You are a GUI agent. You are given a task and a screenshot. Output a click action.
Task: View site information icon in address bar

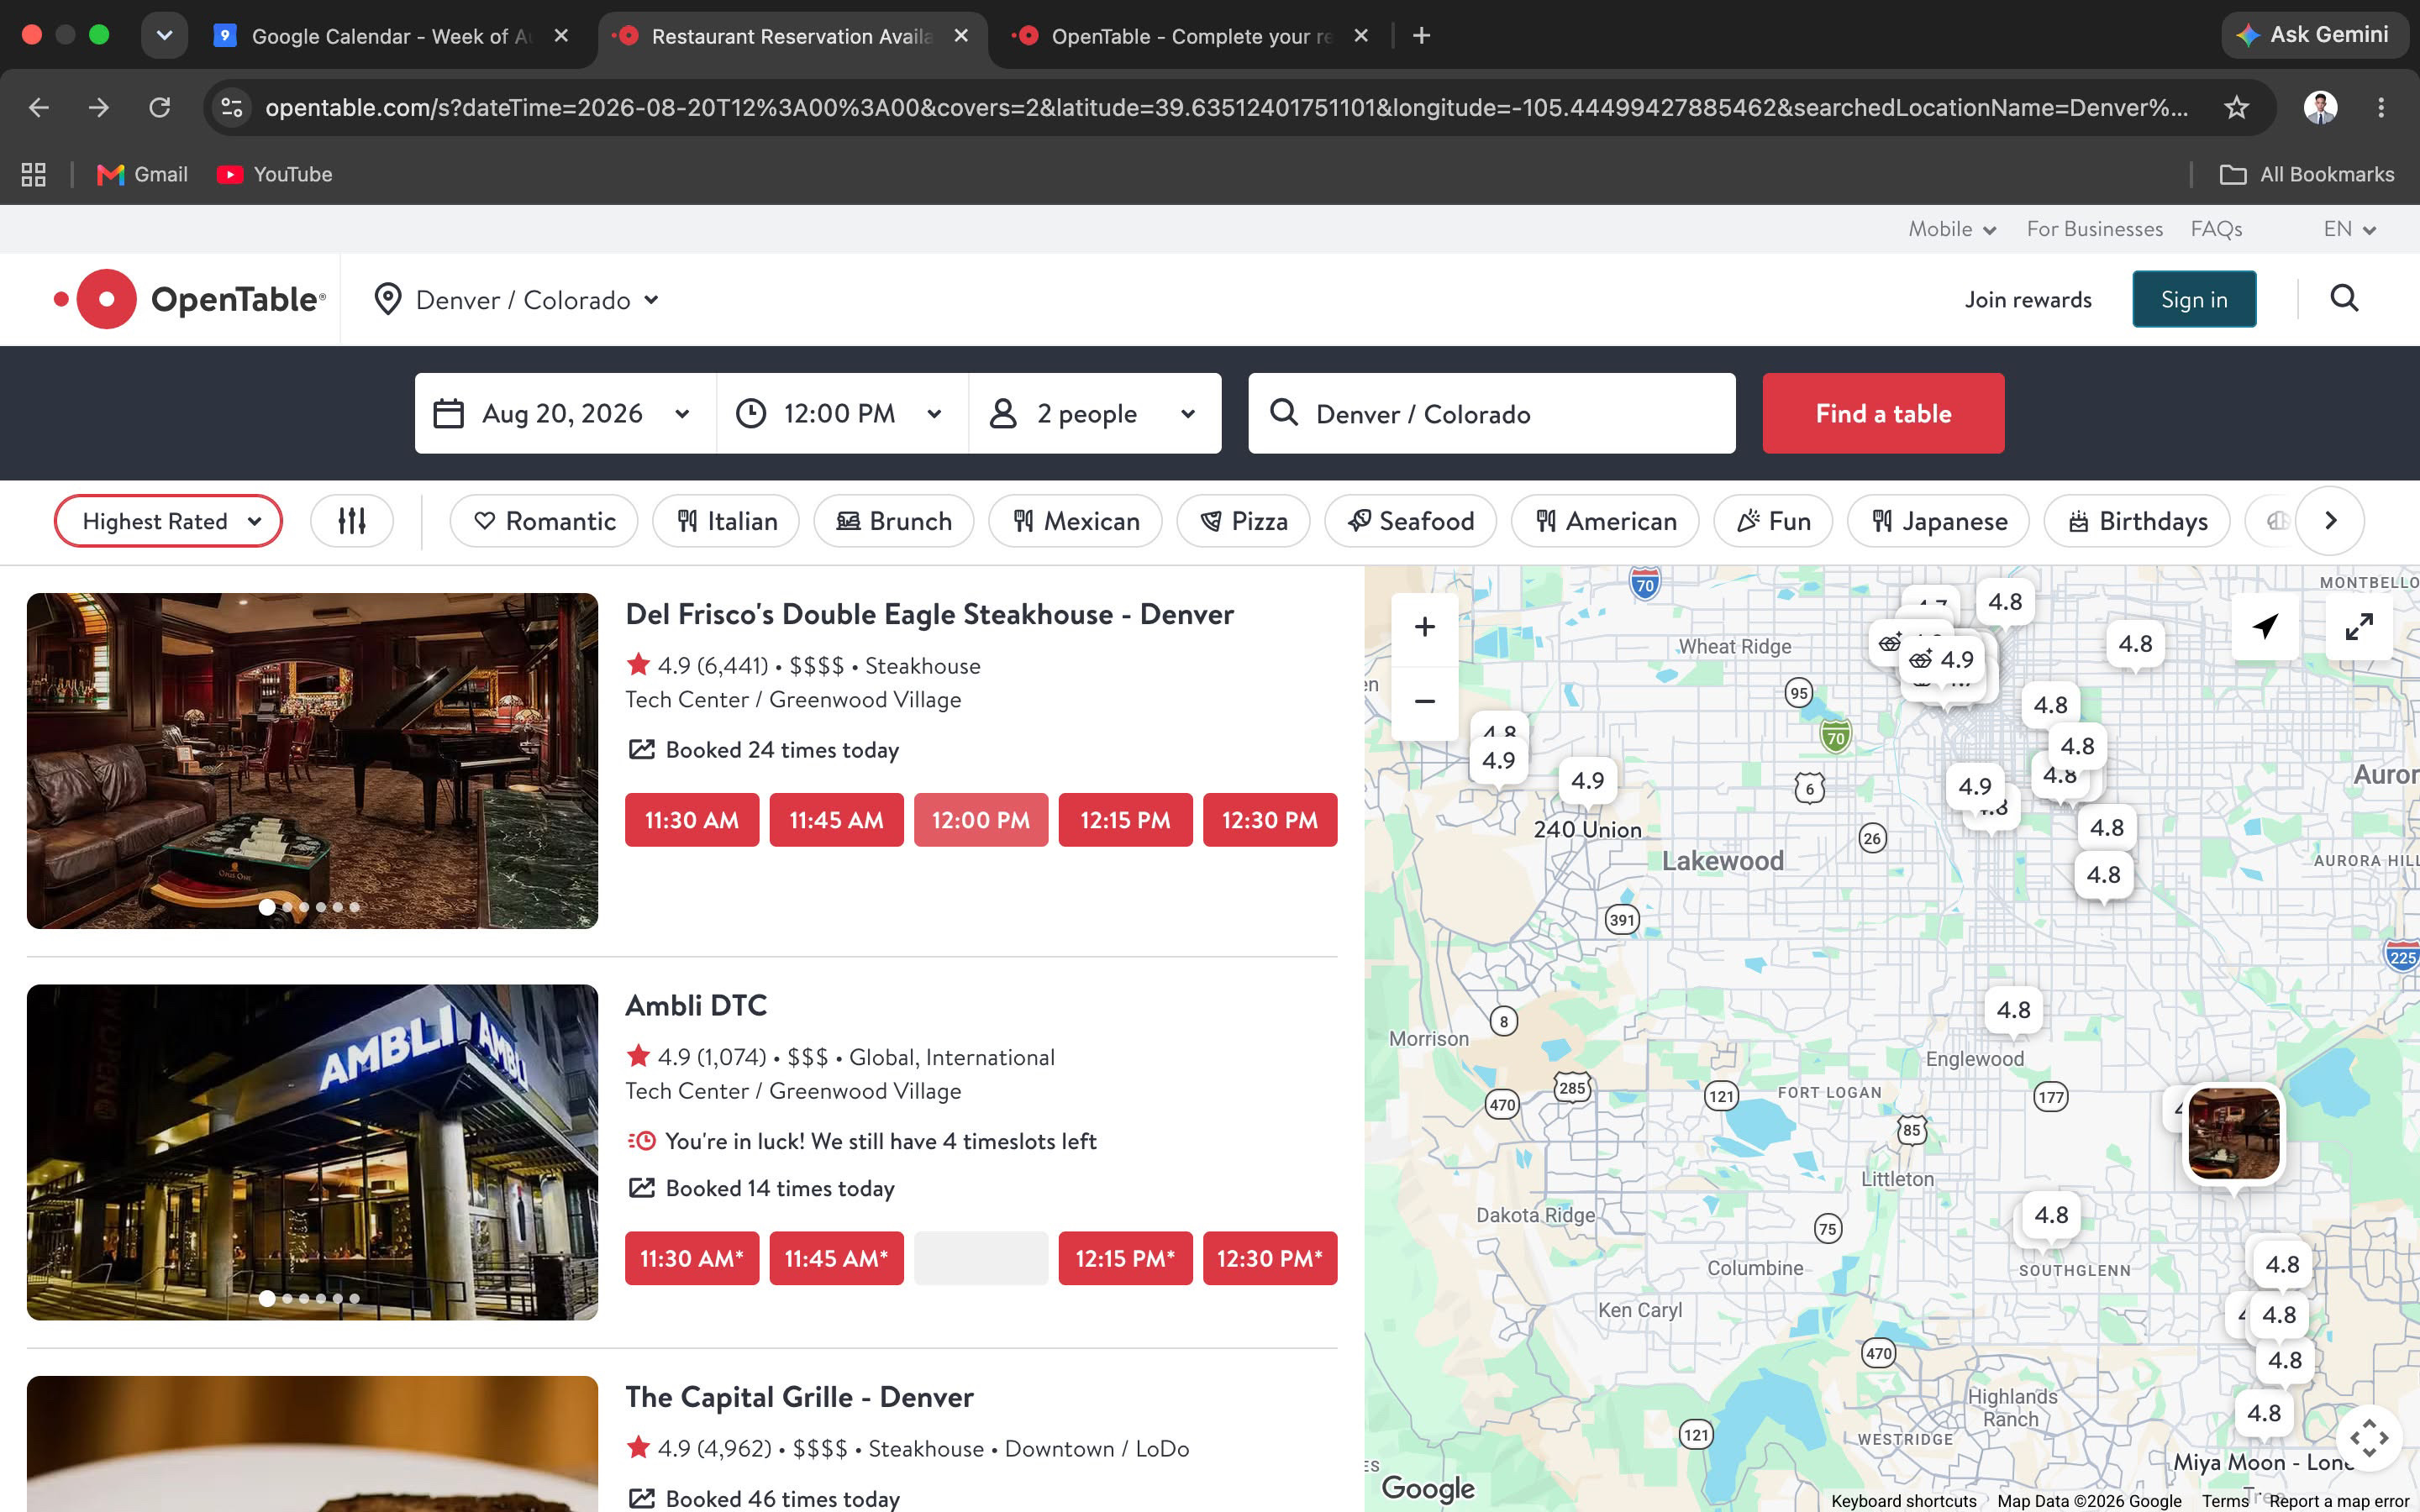[x=232, y=107]
